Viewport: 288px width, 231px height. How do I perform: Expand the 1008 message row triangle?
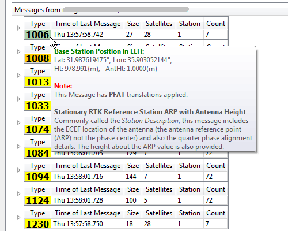(18, 52)
